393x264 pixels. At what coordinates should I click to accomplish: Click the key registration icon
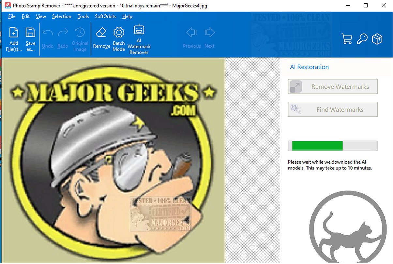362,39
